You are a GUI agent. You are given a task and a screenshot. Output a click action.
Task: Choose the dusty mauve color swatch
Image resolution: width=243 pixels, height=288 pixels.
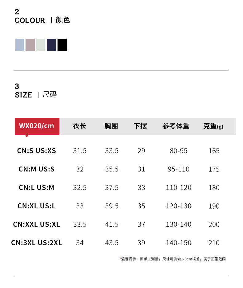pyautogui.click(x=30, y=45)
